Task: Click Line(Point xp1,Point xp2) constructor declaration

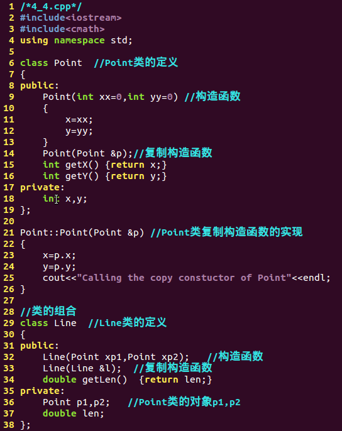Action: coord(116,357)
